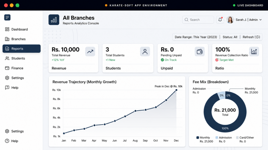Click the person icon on the Total Students card
Screen dimensions: 268x150
tap(145, 52)
